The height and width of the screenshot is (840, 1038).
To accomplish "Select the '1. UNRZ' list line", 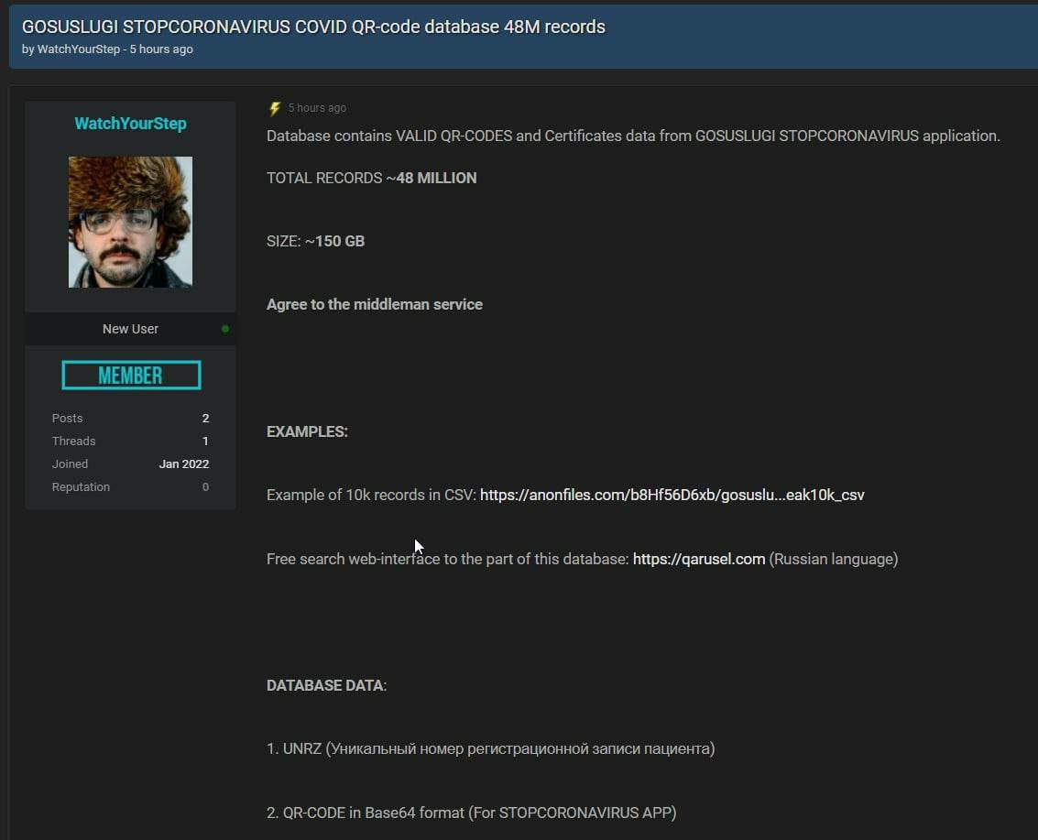I will point(490,748).
